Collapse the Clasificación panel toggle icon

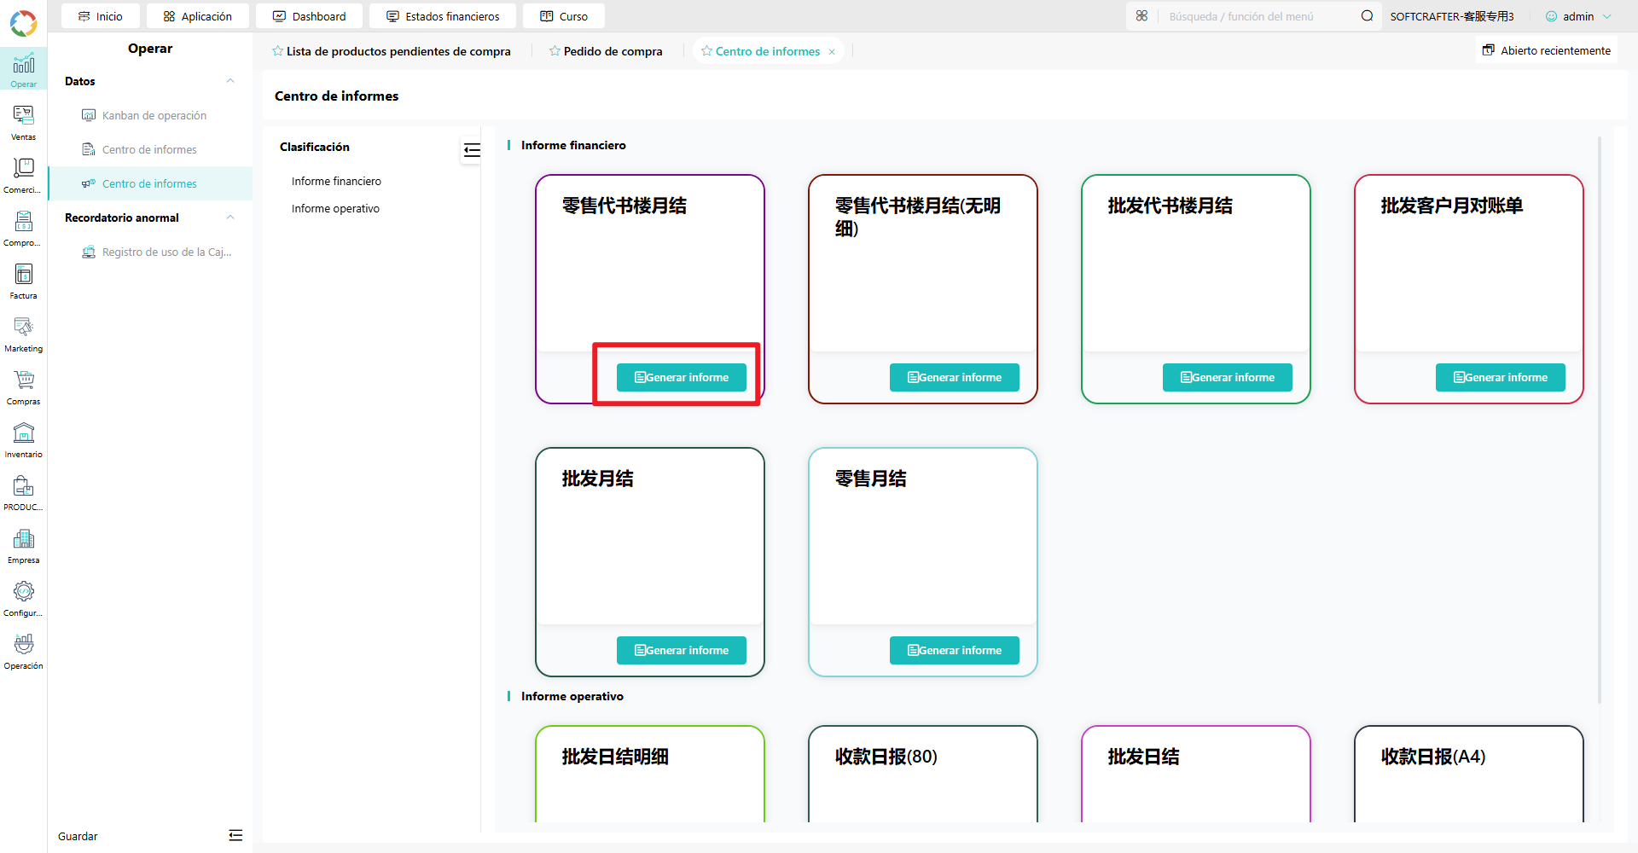[x=472, y=150]
